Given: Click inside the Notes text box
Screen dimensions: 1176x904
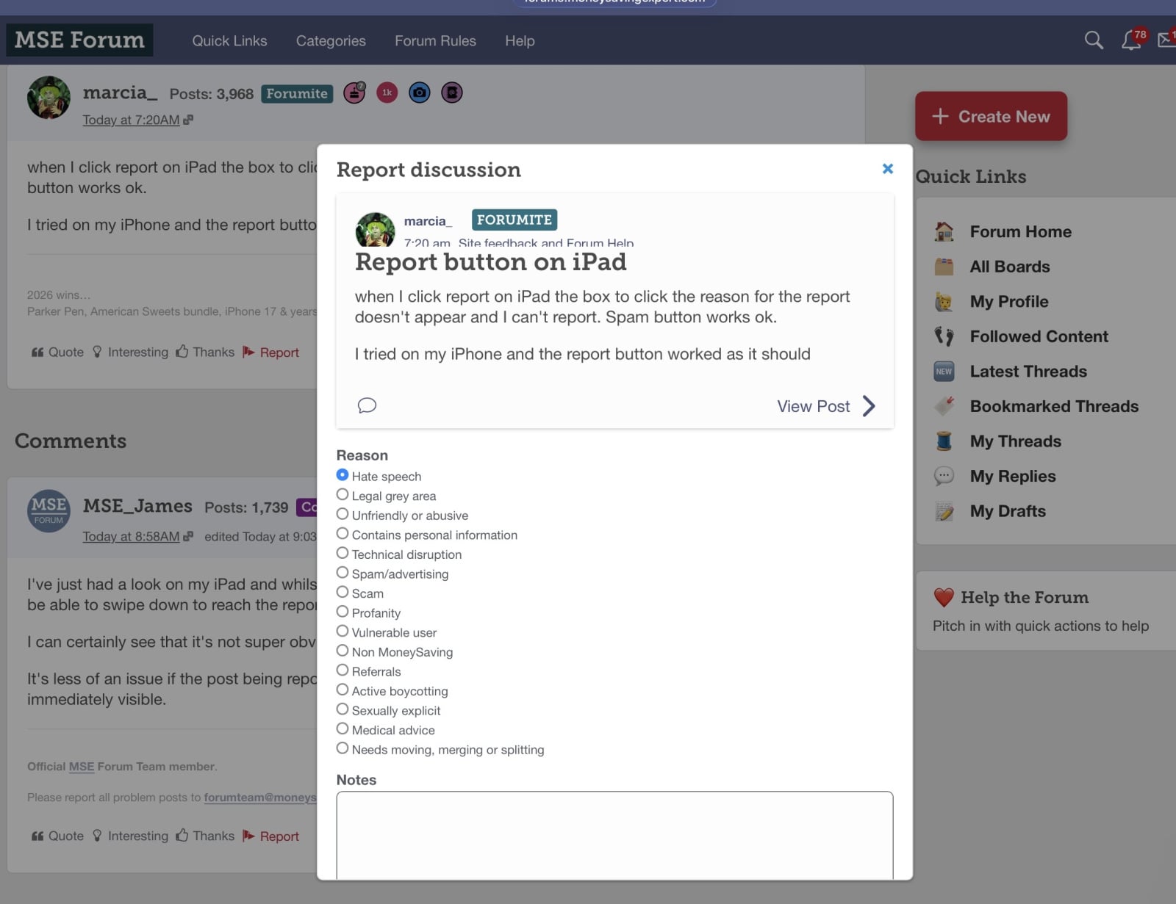Looking at the screenshot, I should coord(614,834).
